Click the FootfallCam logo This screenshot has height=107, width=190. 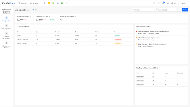pyautogui.click(x=9, y=3)
